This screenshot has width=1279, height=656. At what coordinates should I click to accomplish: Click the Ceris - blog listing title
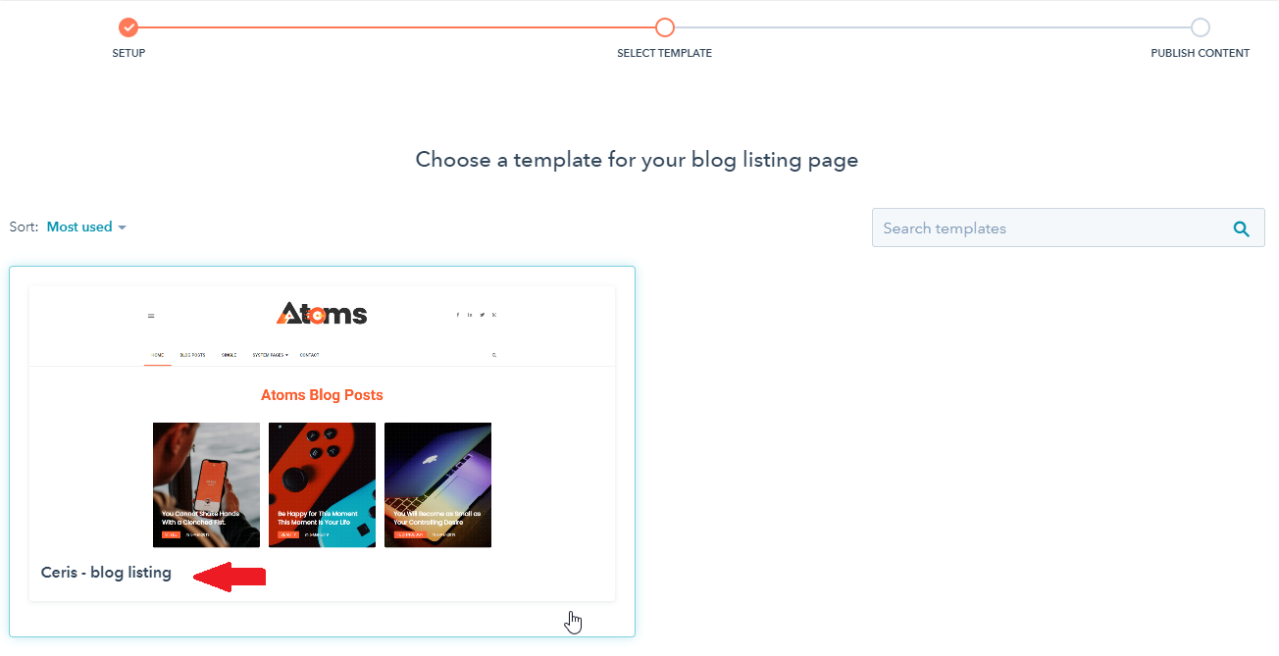click(x=106, y=572)
